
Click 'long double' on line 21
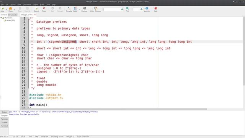[x=46, y=85]
